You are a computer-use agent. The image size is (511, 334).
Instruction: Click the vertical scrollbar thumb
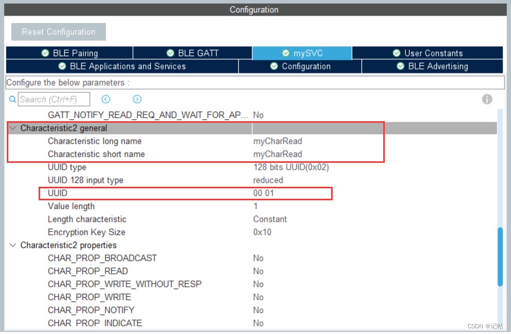(x=500, y=257)
